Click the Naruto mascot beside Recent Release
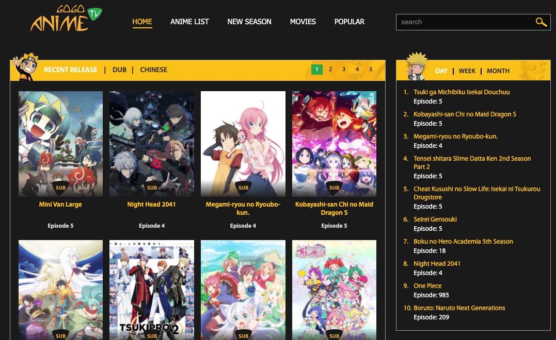 click(25, 66)
